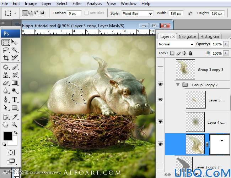Open the File menu
The width and height of the screenshot is (231, 178).
pos(4,4)
